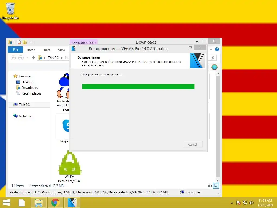Viewport: 277px width, 208px height.
Task: Switch to large thumbnails view icon
Action: point(216,186)
